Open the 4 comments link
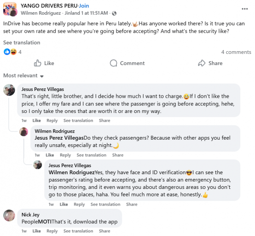Screen dimensions: 255x236 [236, 52]
